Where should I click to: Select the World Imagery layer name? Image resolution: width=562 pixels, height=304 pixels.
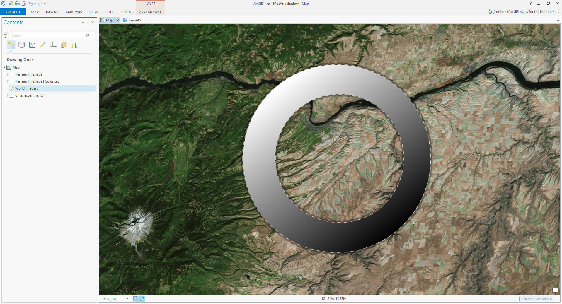pos(27,88)
